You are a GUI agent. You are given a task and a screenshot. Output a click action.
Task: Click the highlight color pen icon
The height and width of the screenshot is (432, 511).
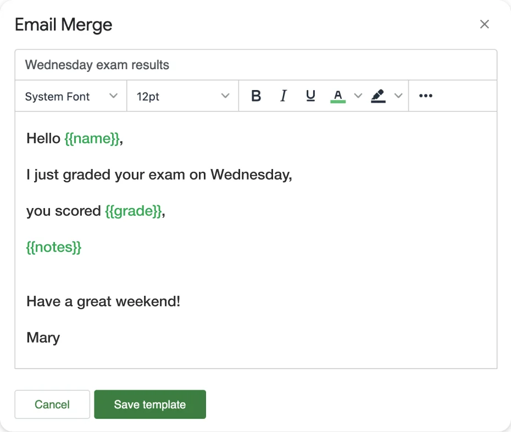pos(378,96)
